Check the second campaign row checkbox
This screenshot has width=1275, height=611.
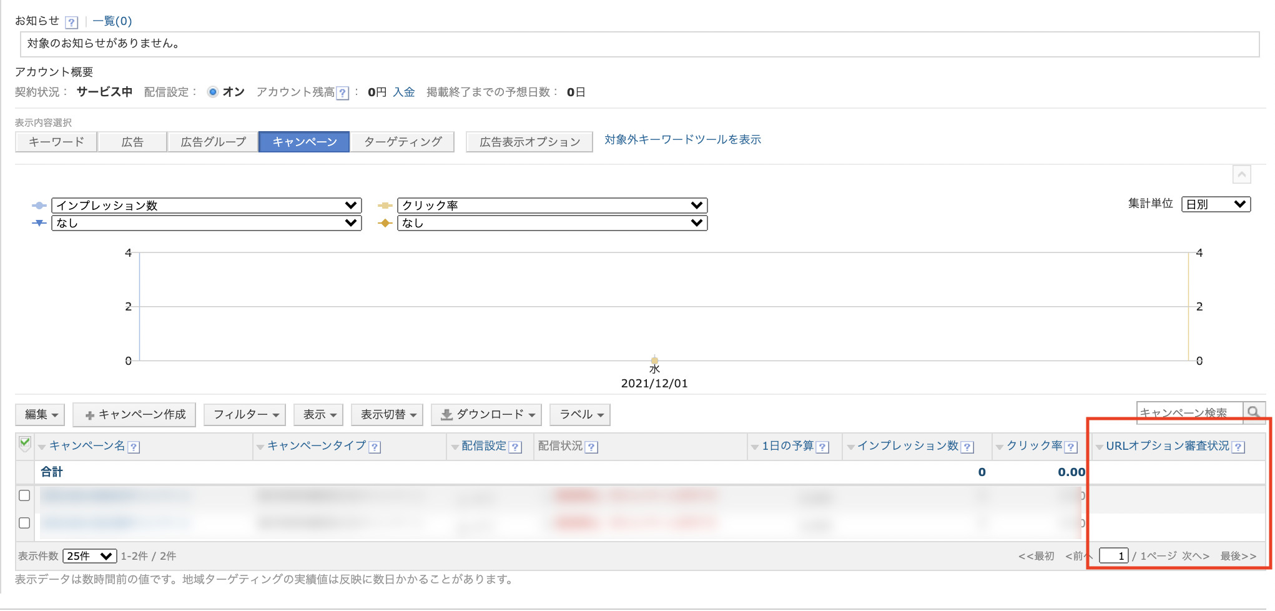tap(24, 523)
